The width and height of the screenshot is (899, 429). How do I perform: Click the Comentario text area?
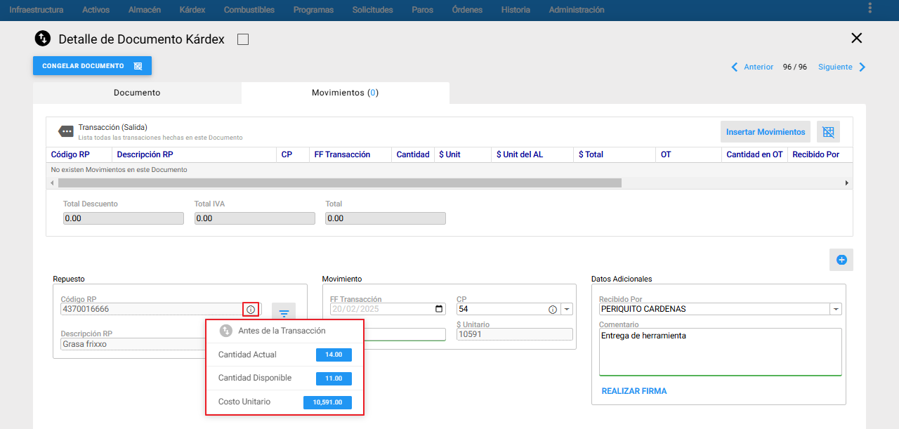click(x=720, y=352)
